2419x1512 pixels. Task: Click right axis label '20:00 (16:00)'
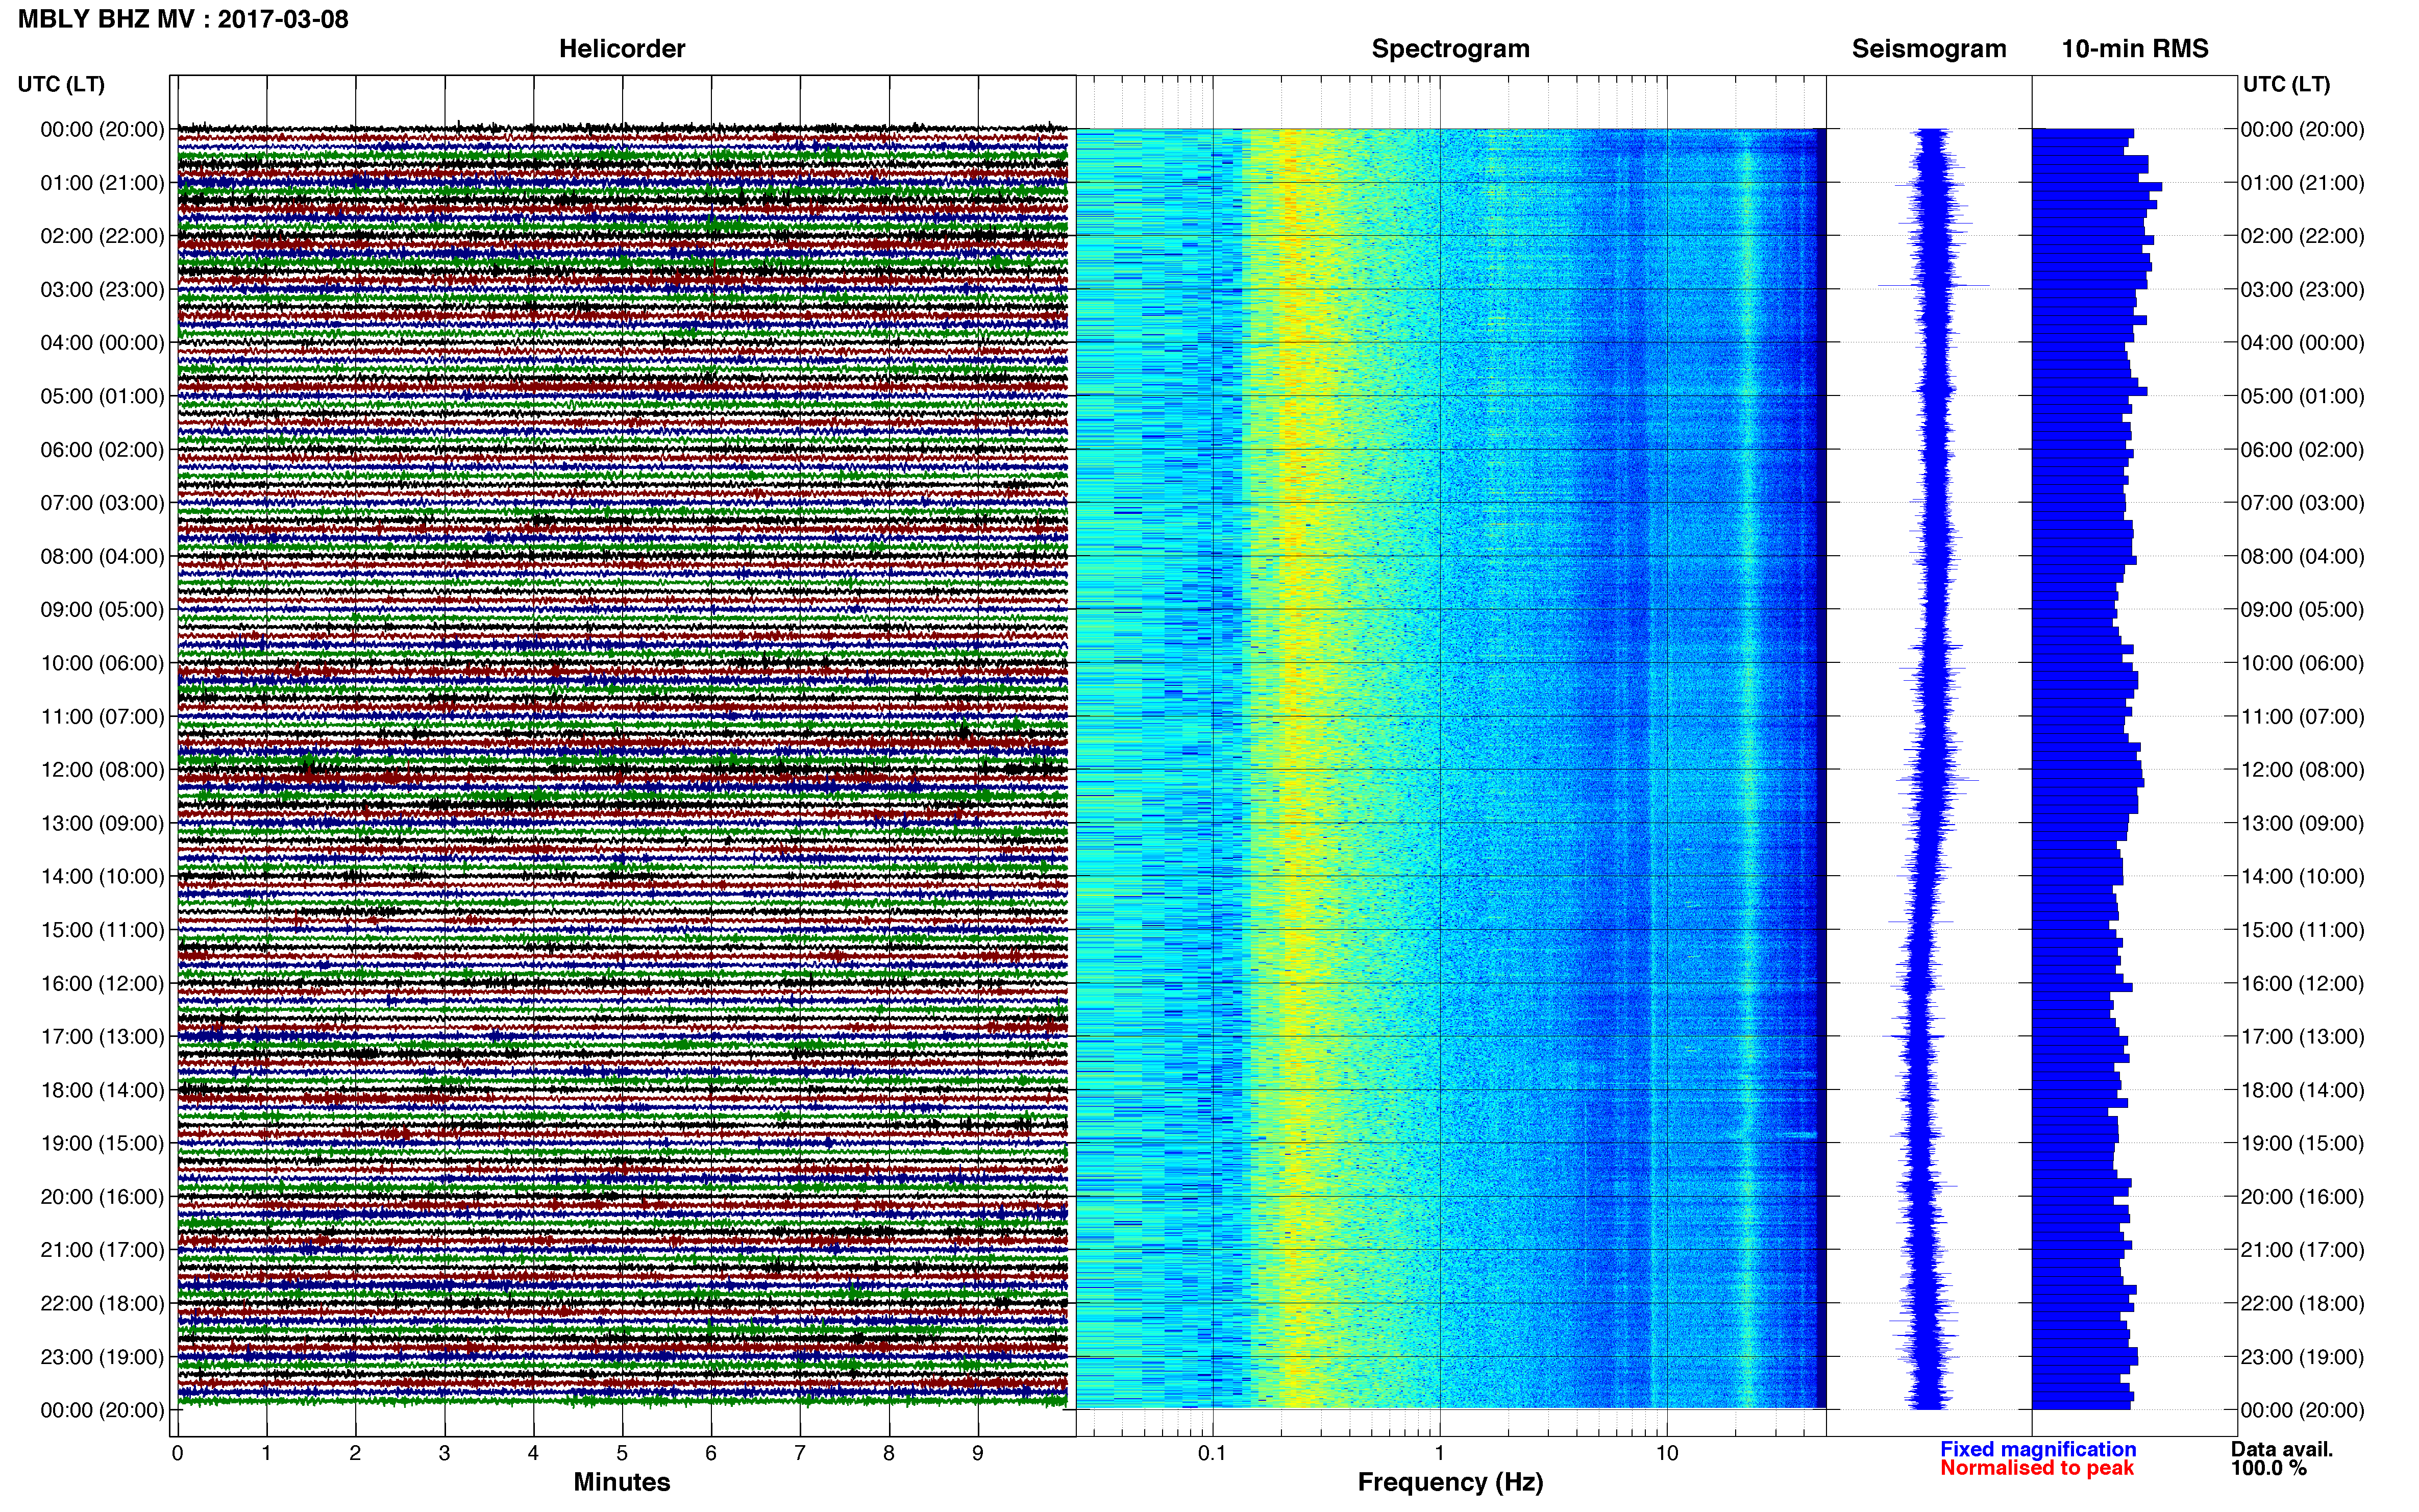coord(2302,1197)
